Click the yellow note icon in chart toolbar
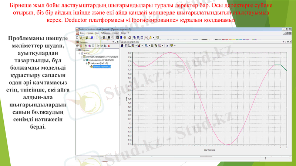Image resolution: width=296 pixels, height=166 pixels. click(172, 45)
